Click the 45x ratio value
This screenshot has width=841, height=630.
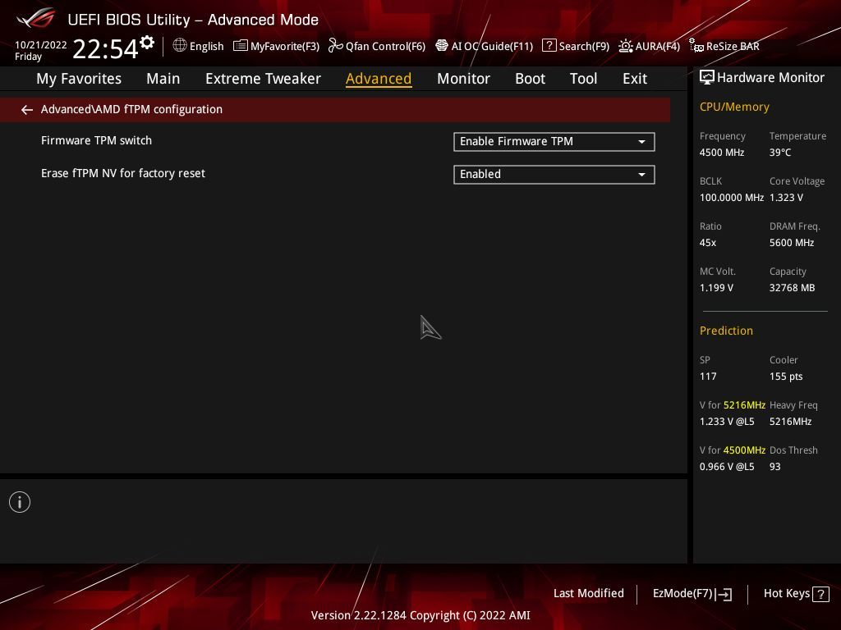coord(707,243)
